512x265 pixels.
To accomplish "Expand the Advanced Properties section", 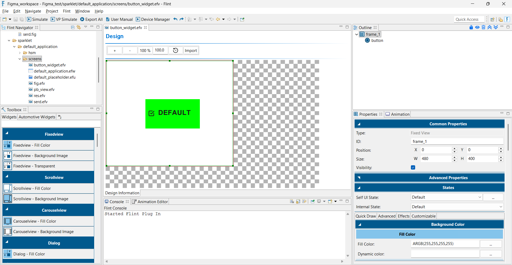I will 359,178.
